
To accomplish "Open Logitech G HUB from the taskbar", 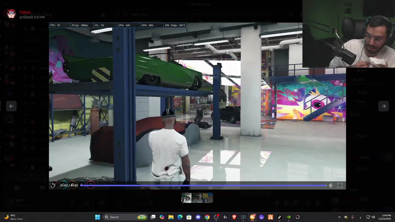I will tap(225, 217).
